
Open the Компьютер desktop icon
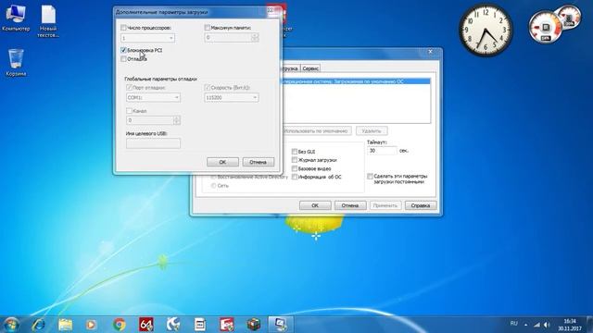(x=15, y=18)
